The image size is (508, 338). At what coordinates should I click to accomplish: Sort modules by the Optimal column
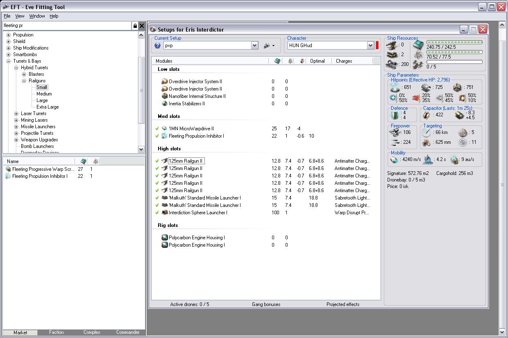(x=317, y=61)
